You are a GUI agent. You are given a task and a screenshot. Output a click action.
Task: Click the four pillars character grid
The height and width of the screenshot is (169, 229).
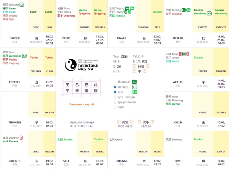82,88
